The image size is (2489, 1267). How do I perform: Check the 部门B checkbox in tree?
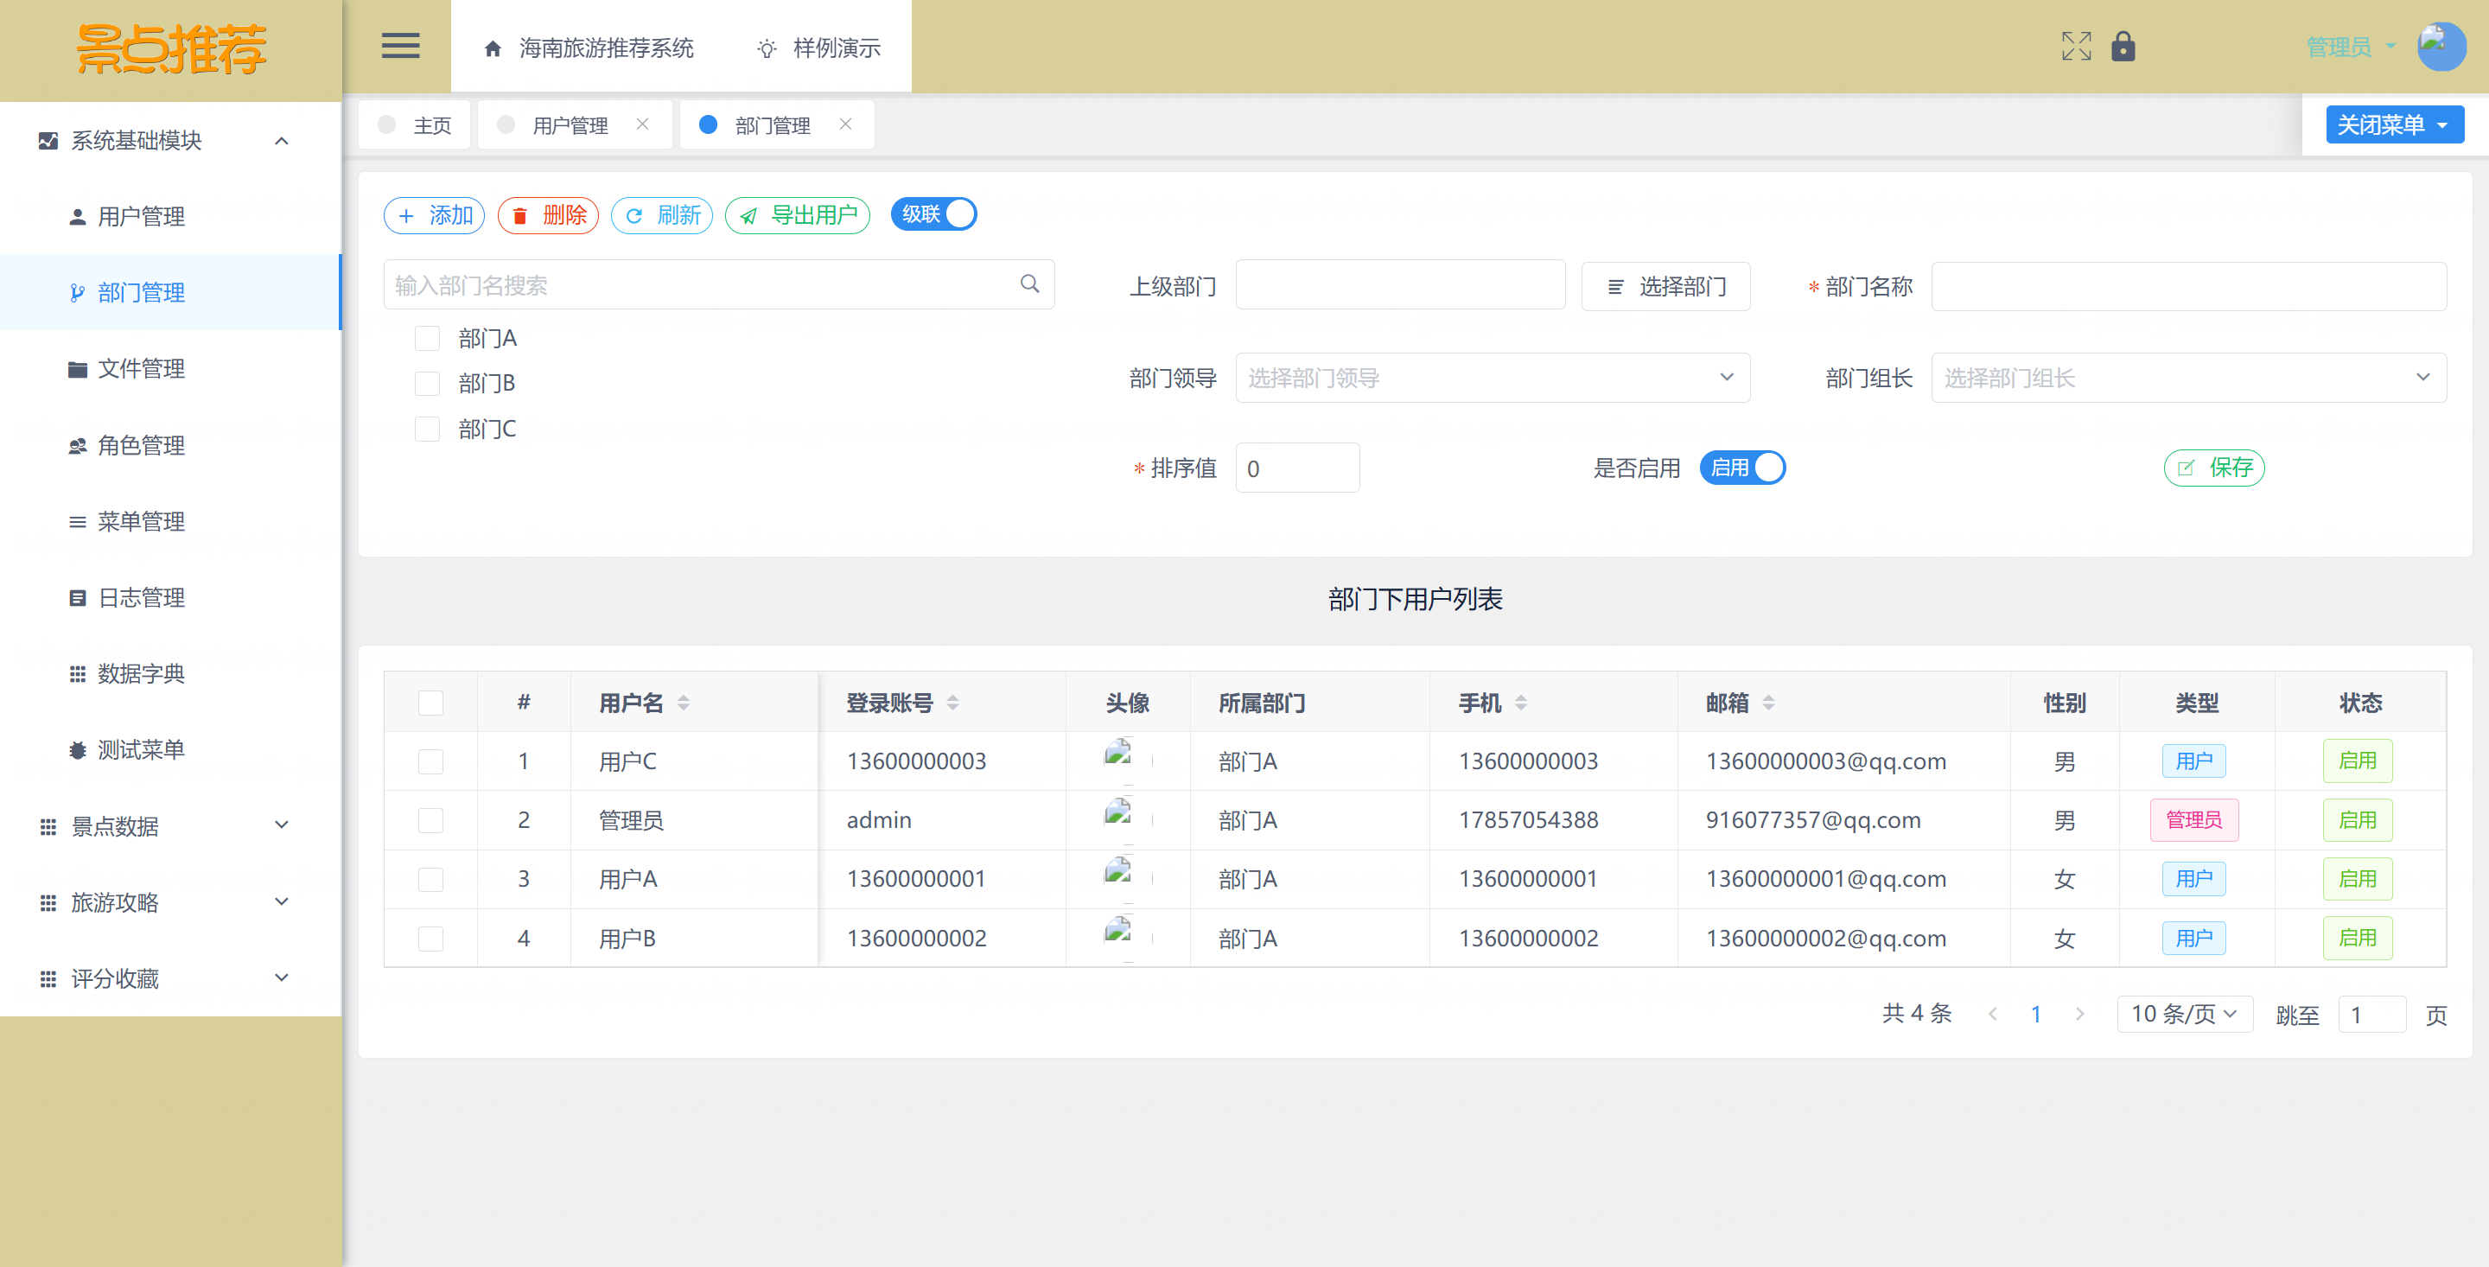(x=427, y=384)
